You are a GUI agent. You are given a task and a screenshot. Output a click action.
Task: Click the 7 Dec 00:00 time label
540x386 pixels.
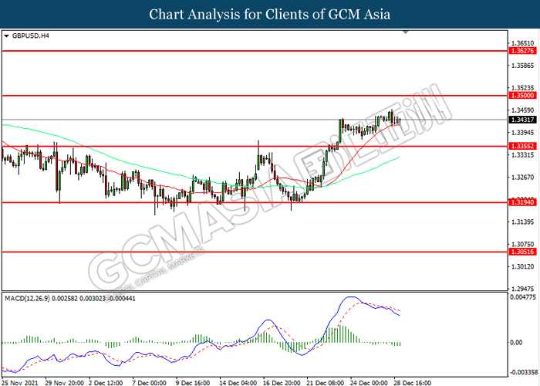click(149, 383)
